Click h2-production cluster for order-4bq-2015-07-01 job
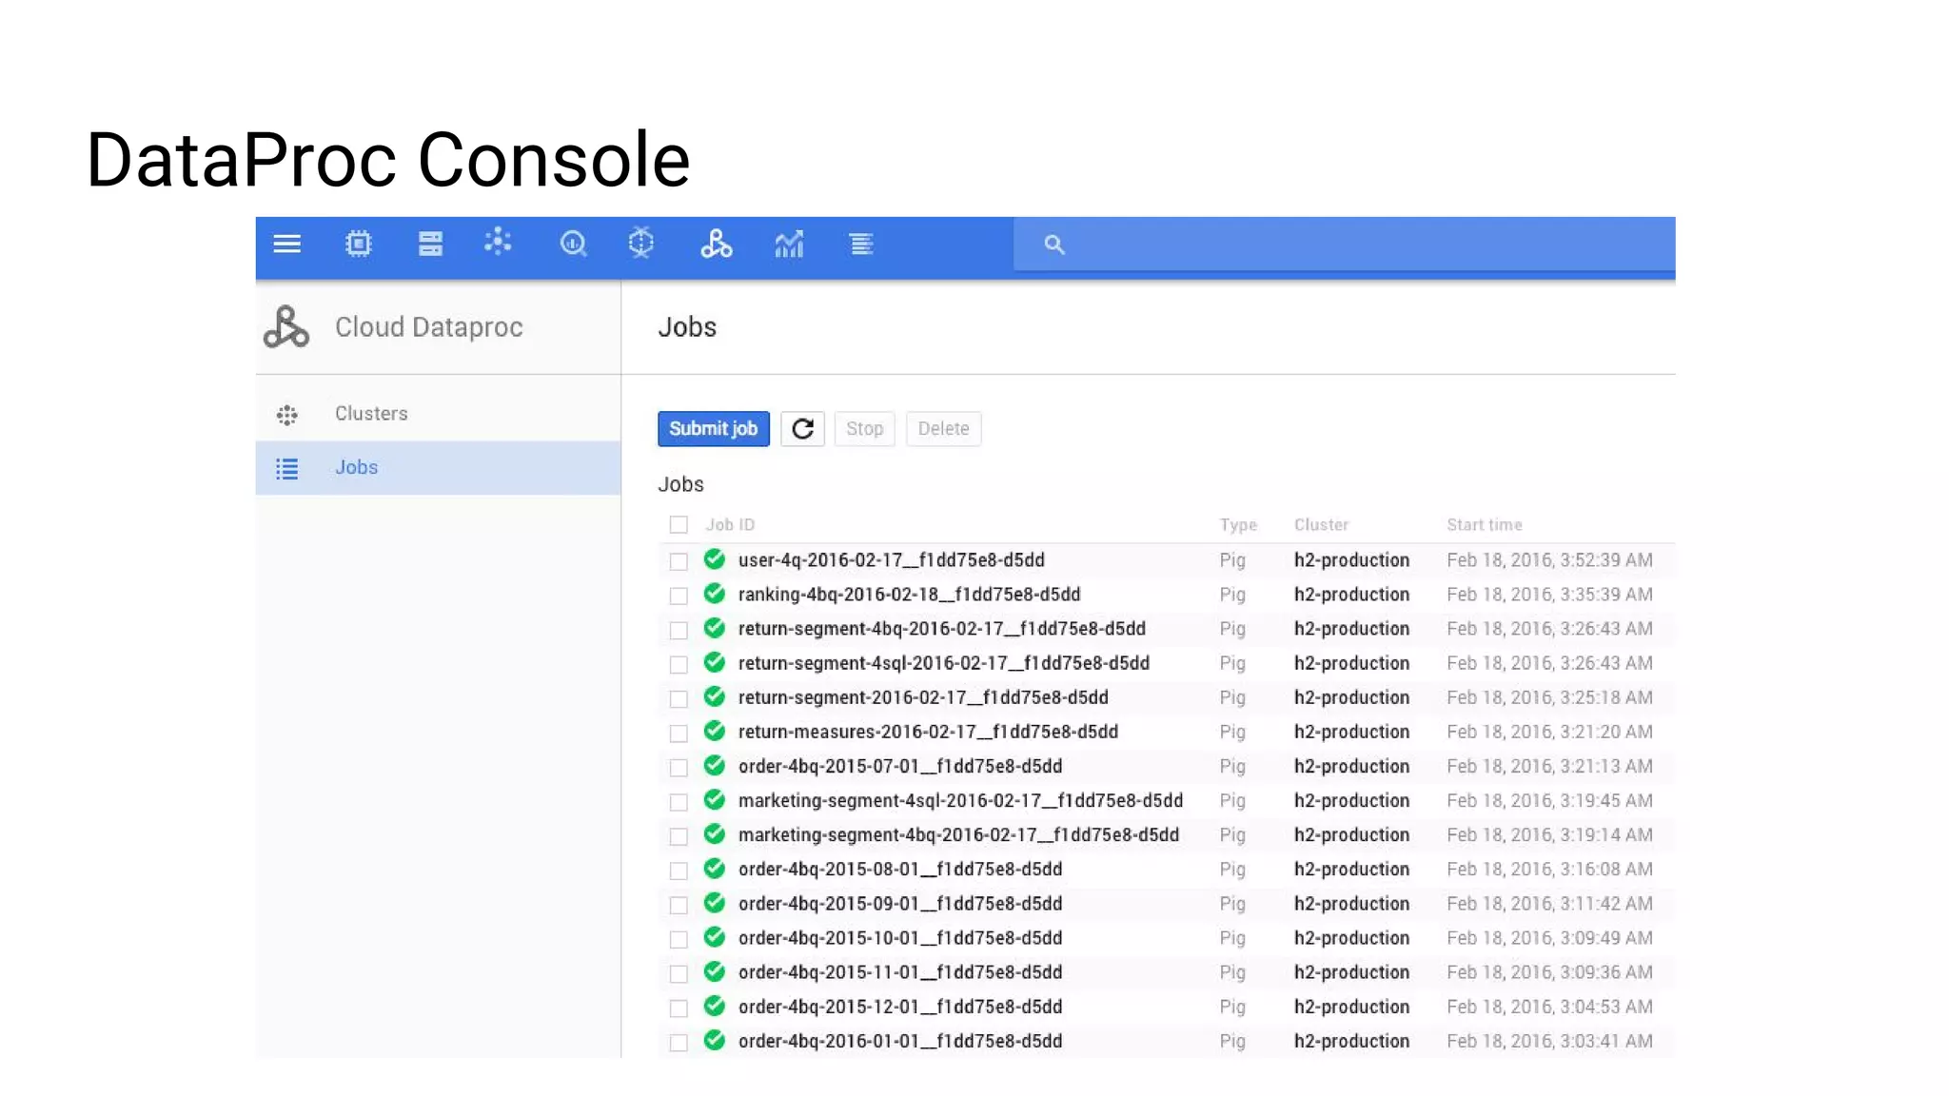Image resolution: width=1949 pixels, height=1096 pixels. coord(1351,767)
